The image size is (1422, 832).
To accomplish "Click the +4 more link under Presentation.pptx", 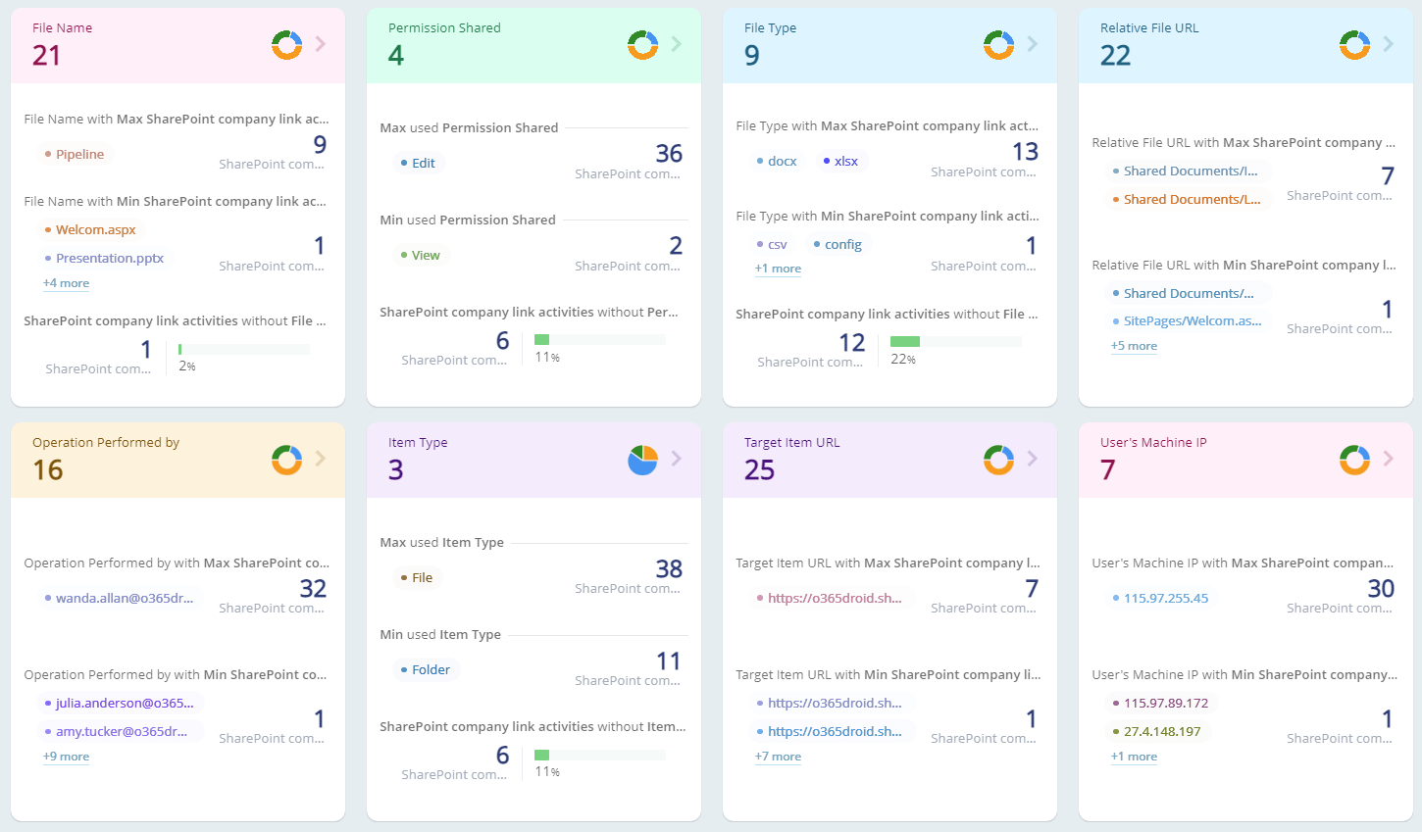I will [x=66, y=282].
